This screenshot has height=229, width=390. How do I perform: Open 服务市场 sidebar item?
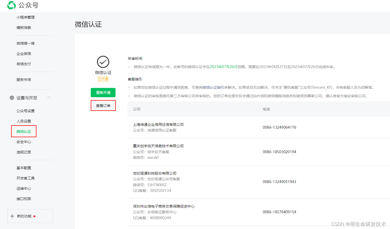24,80
